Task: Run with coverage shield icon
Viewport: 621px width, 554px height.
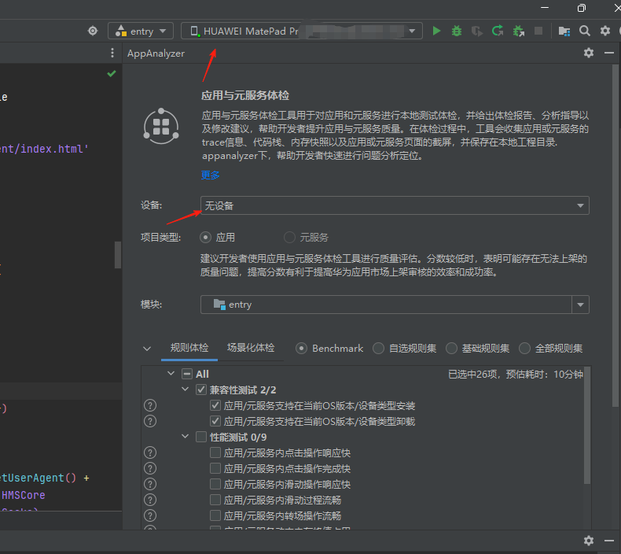Action: [477, 31]
